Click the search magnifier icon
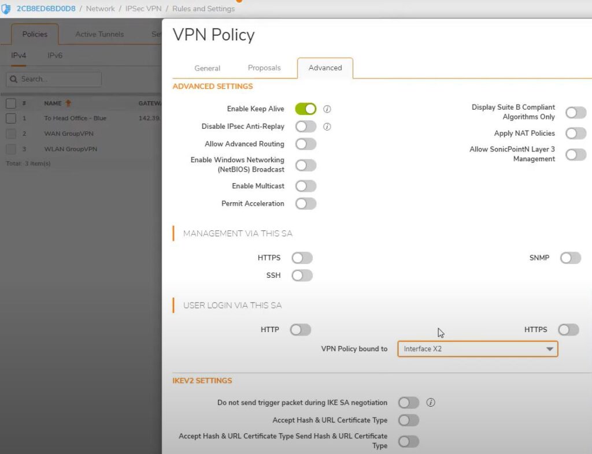The image size is (592, 454). (x=14, y=79)
